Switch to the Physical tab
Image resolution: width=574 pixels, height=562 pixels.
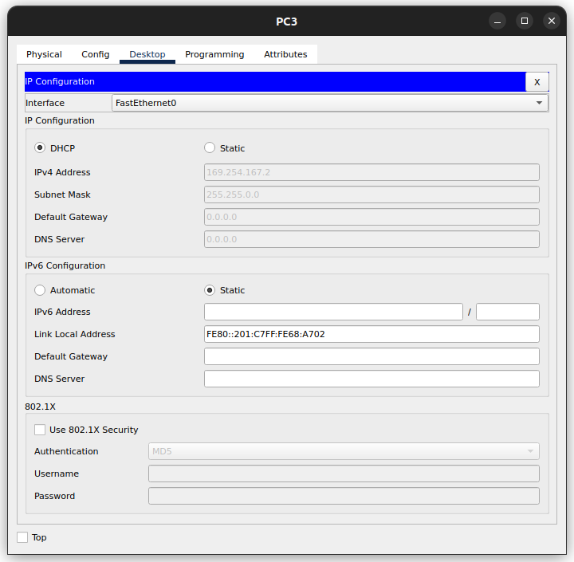click(x=44, y=54)
